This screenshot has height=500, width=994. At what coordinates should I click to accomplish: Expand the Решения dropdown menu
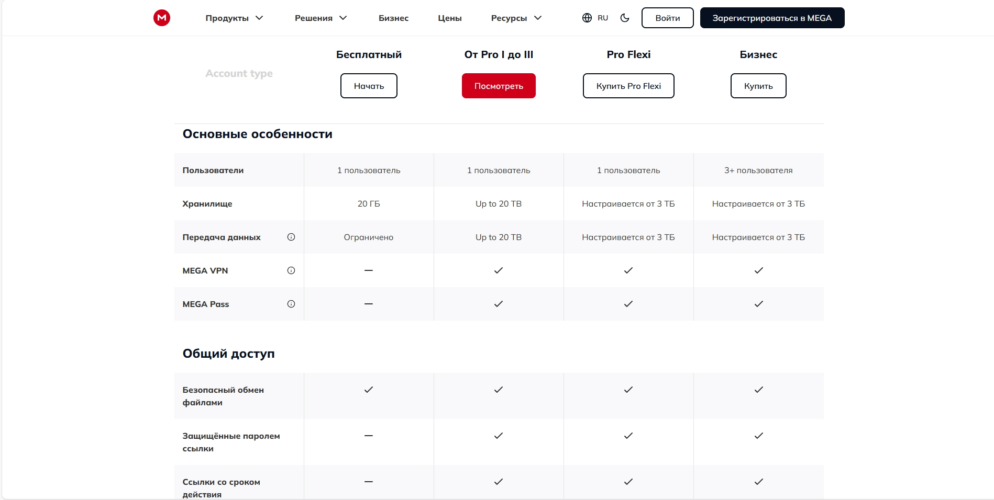pos(321,18)
